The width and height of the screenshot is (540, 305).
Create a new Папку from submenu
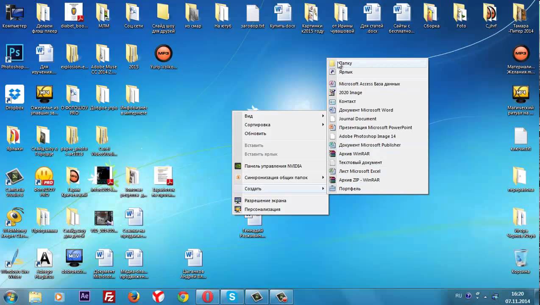click(377, 63)
